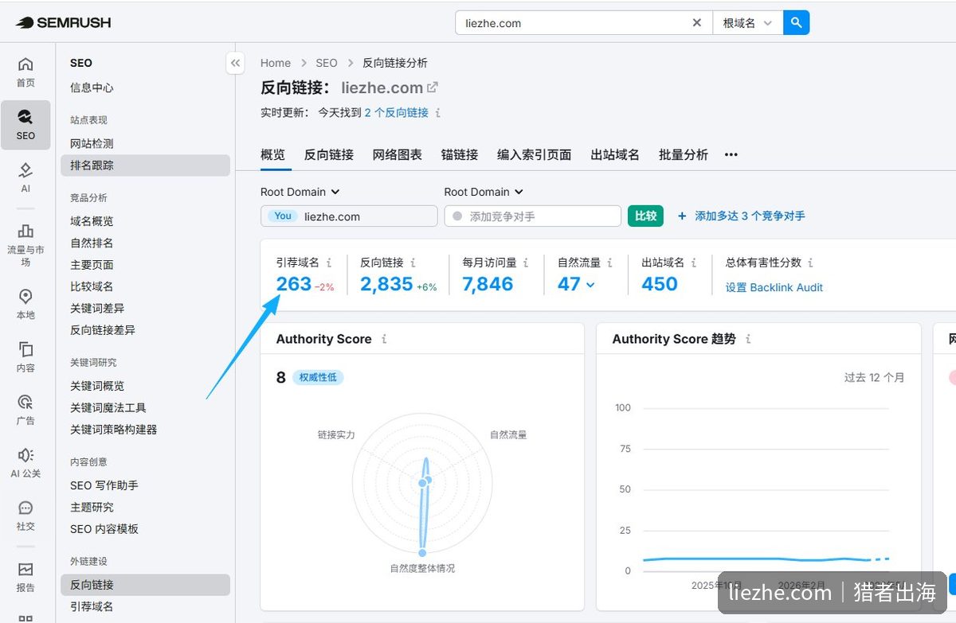Open 信息中心 in the SEO sidebar

click(92, 88)
